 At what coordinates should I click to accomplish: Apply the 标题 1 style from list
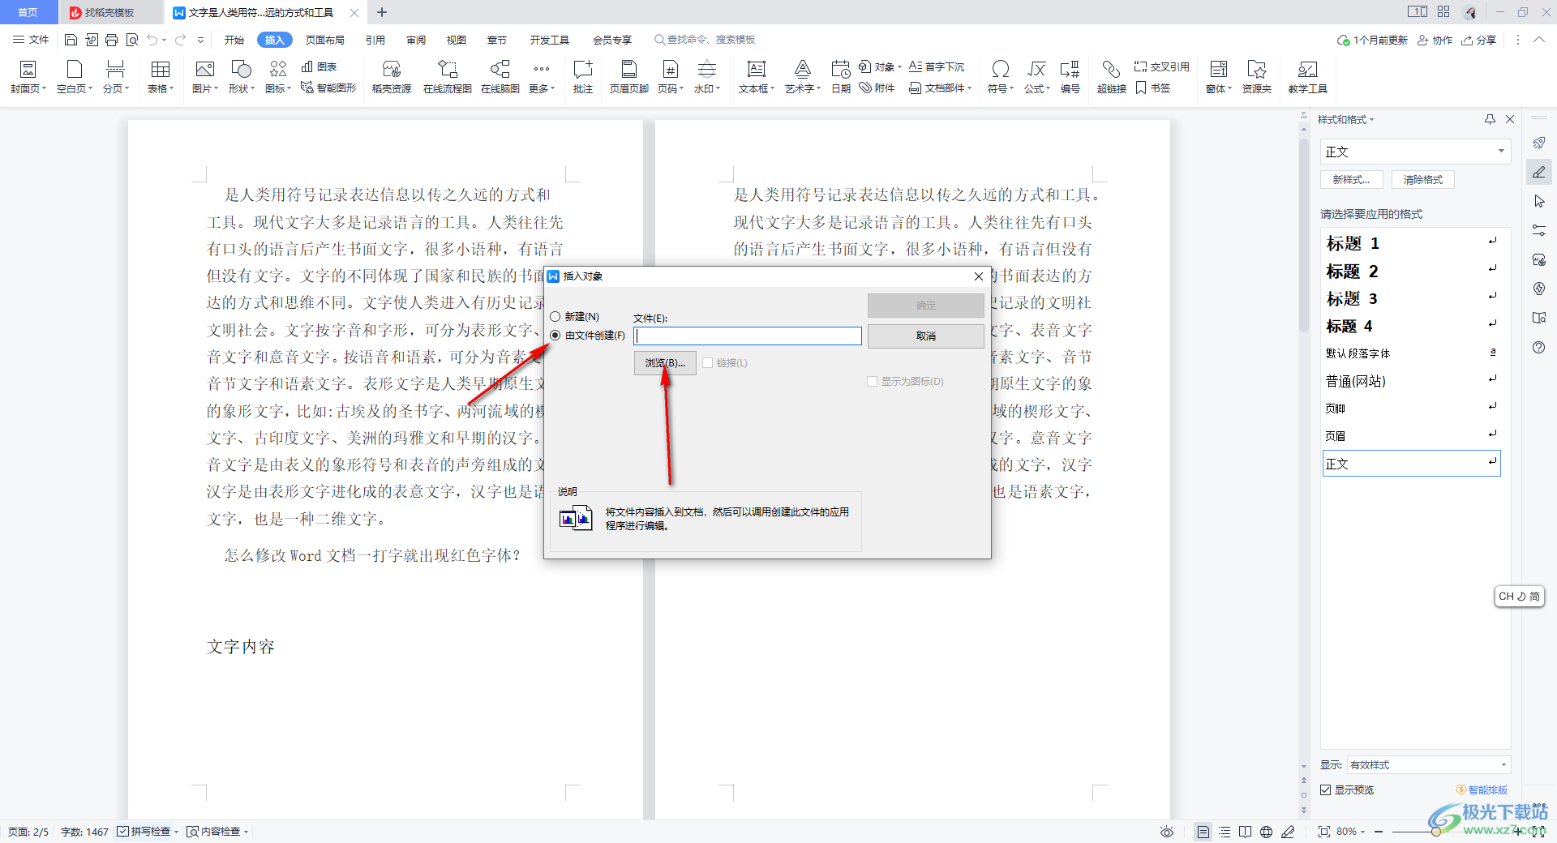click(x=1411, y=243)
